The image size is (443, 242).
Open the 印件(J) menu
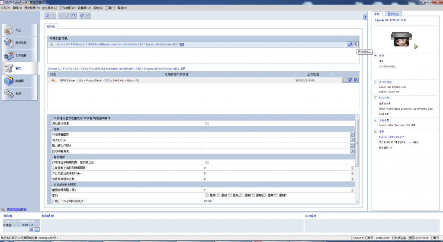17,8
